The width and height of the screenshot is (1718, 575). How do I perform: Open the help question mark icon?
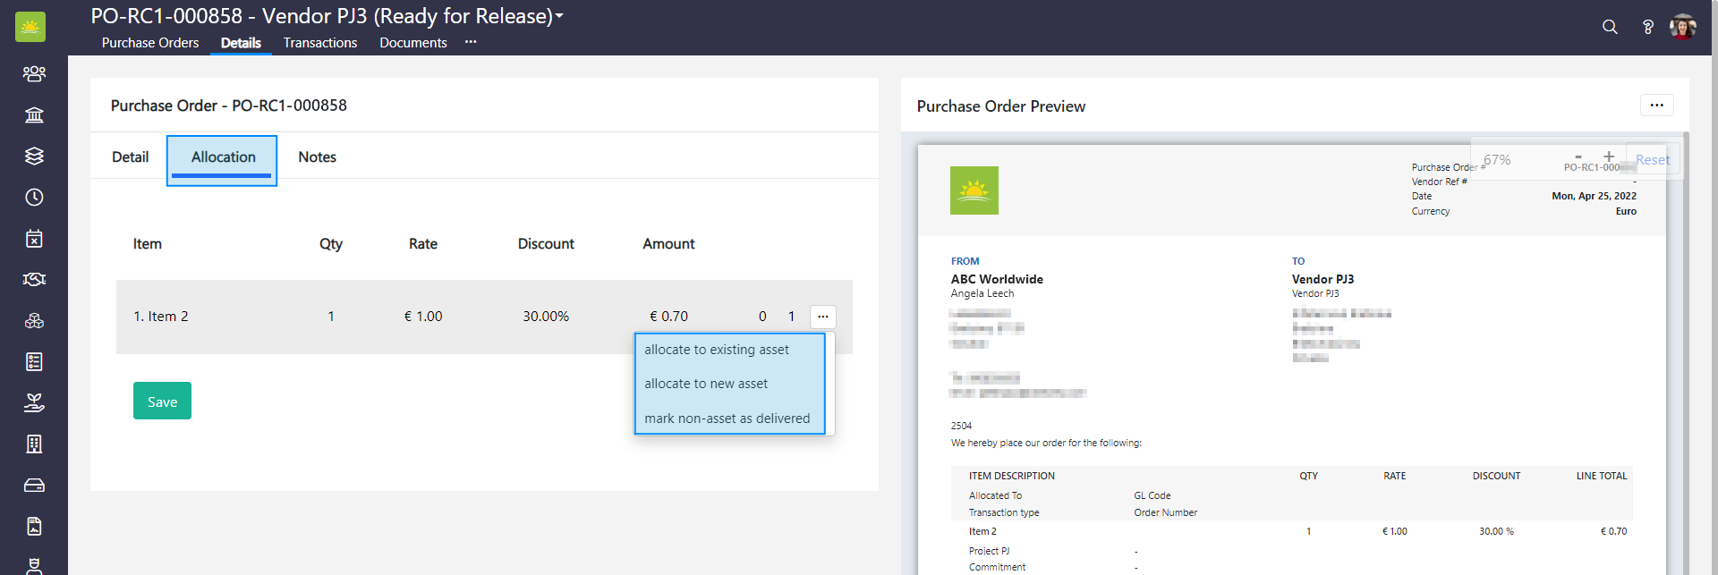[1647, 27]
